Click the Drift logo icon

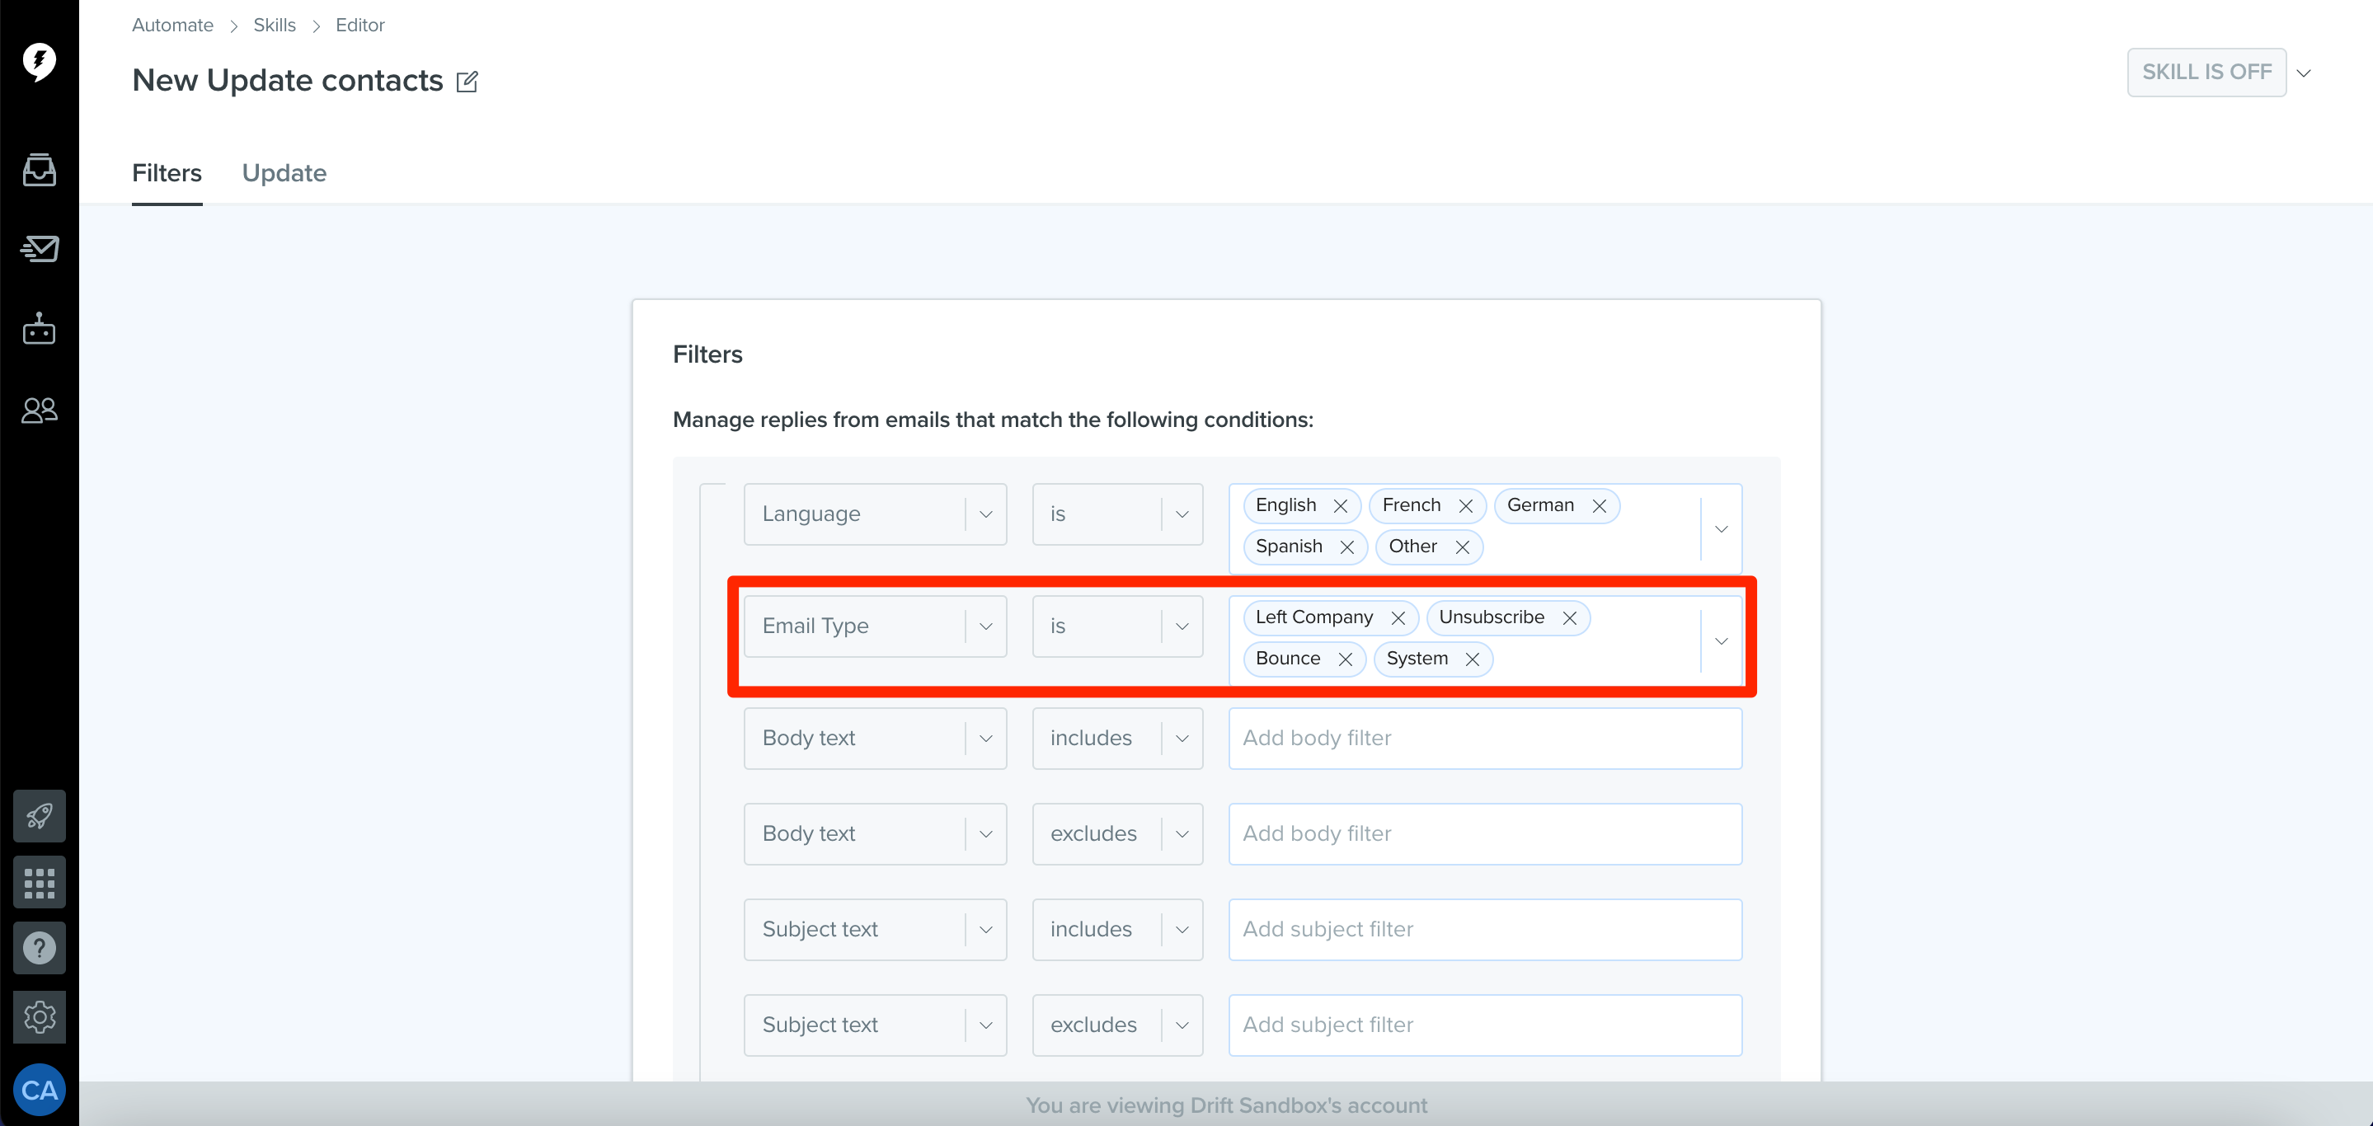click(39, 61)
